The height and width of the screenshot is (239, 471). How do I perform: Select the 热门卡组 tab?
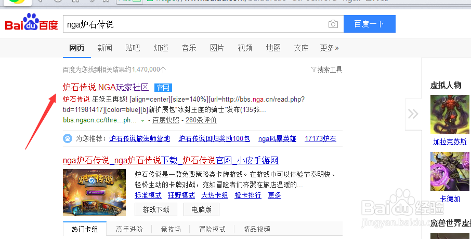[x=85, y=230]
